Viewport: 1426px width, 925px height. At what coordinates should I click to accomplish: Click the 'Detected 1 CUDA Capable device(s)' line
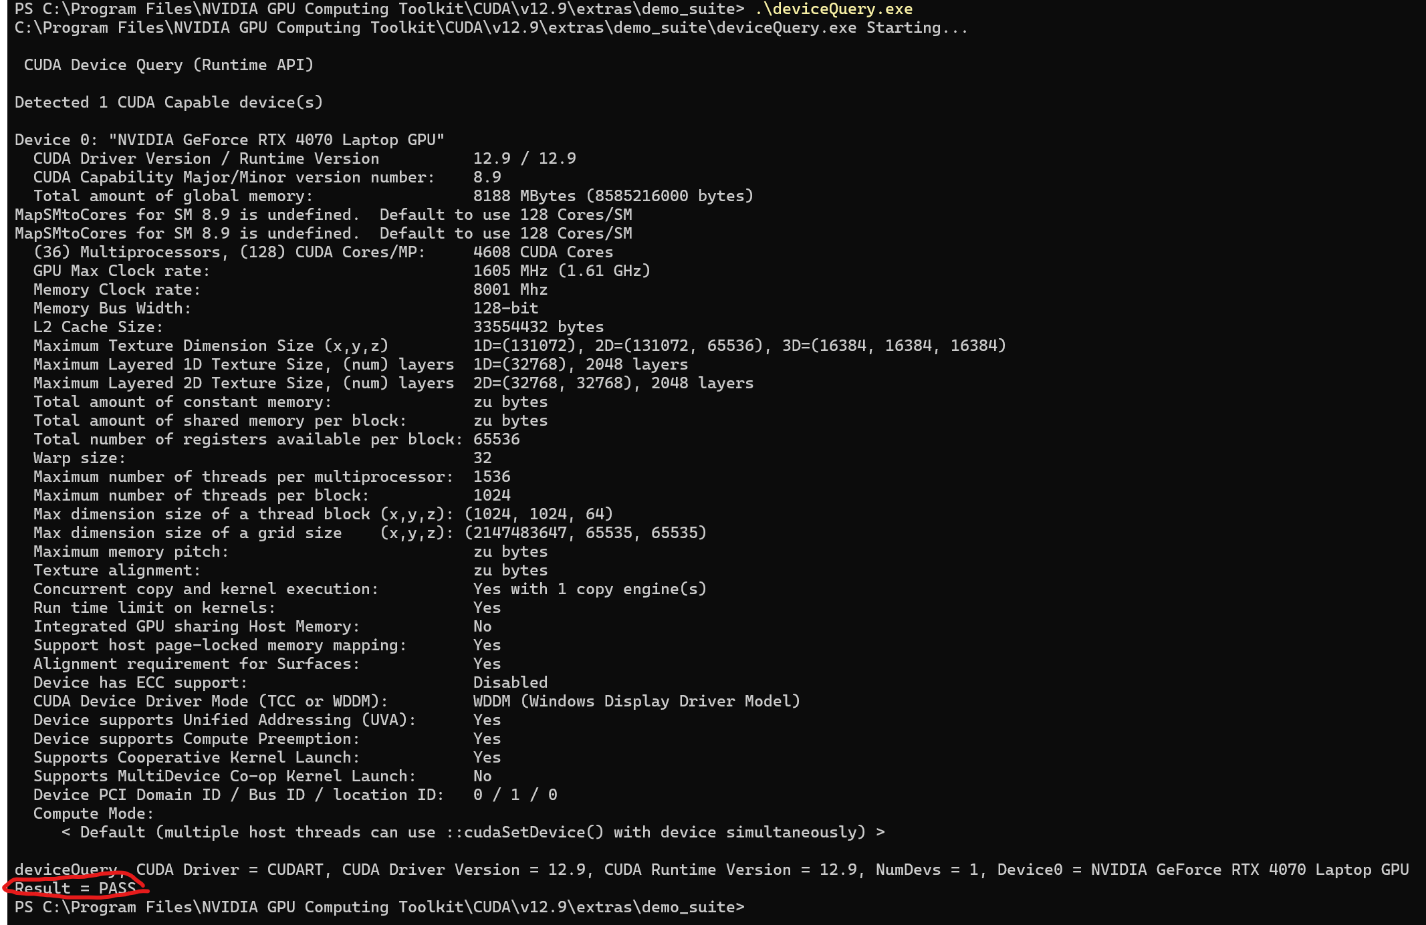(168, 103)
